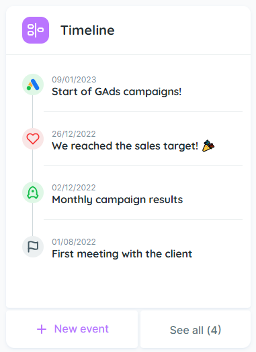Click the Google Ads logo icon
Image resolution: width=256 pixels, height=352 pixels.
[33, 84]
